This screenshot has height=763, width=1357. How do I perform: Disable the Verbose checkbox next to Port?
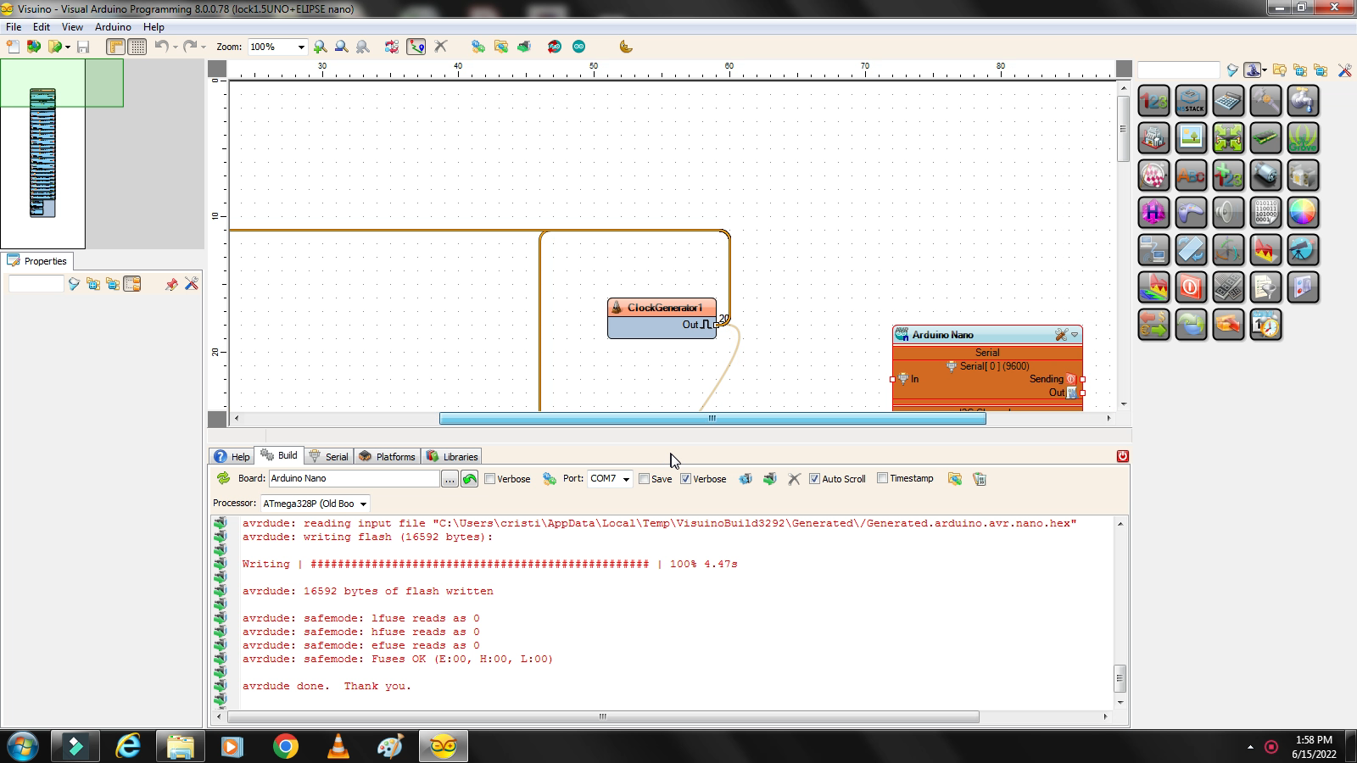685,479
